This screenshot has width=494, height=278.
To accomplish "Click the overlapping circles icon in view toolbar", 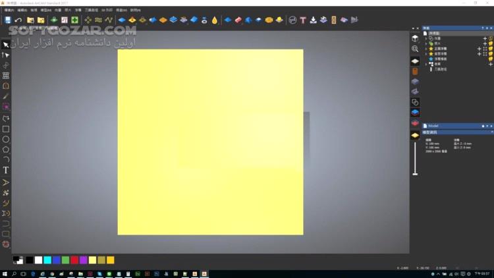I will point(415,102).
